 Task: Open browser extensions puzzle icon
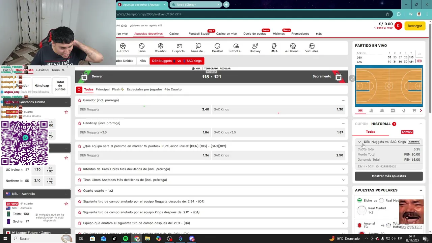click(x=399, y=14)
